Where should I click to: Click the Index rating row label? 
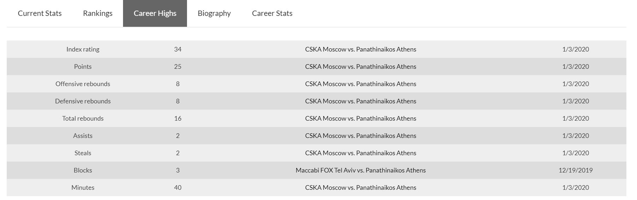coord(83,49)
